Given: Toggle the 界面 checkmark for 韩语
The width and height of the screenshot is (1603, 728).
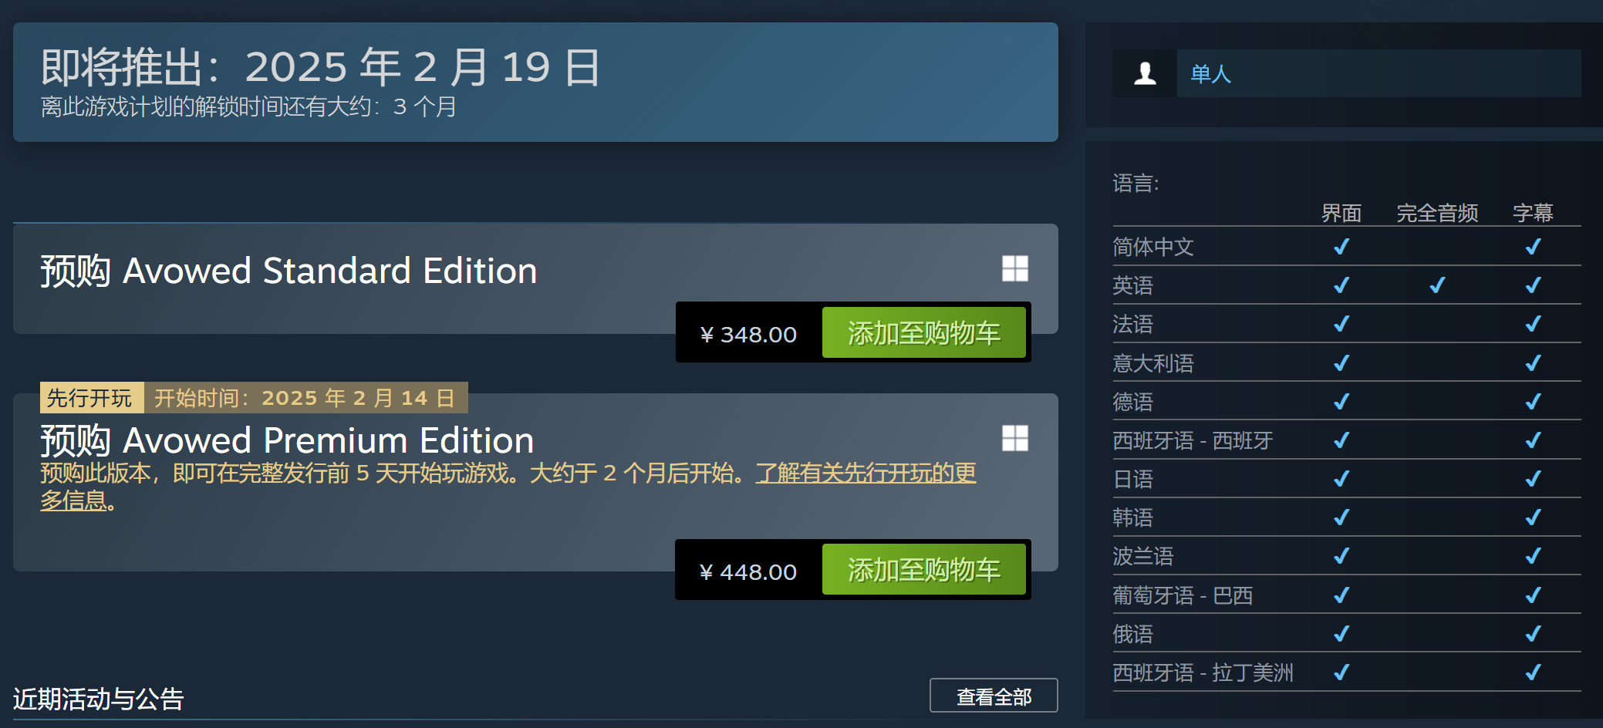Looking at the screenshot, I should [x=1341, y=517].
